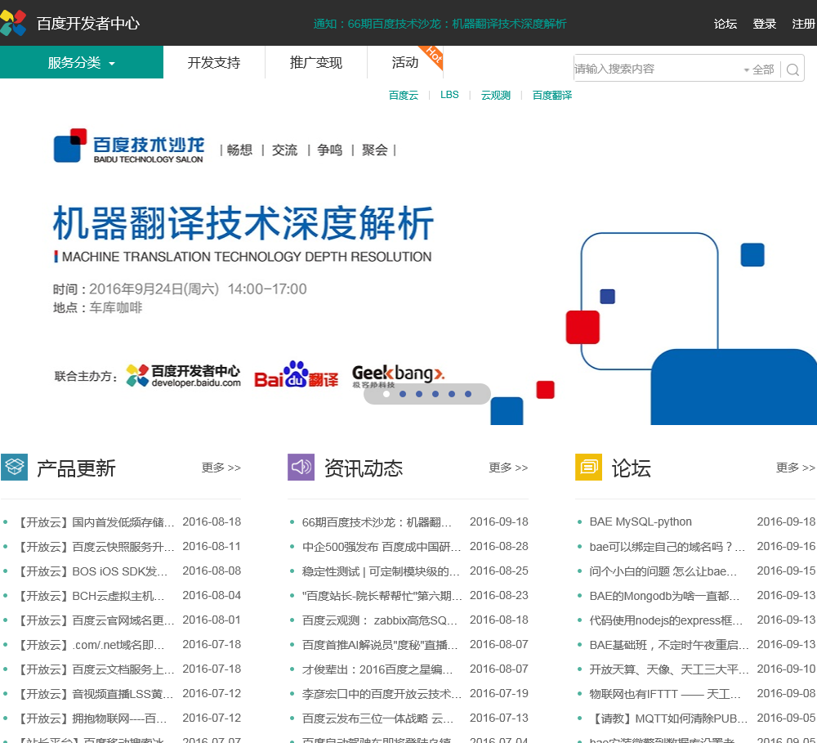Open forum post bae可以绑定自己的域名吗
The image size is (817, 743).
tap(667, 547)
